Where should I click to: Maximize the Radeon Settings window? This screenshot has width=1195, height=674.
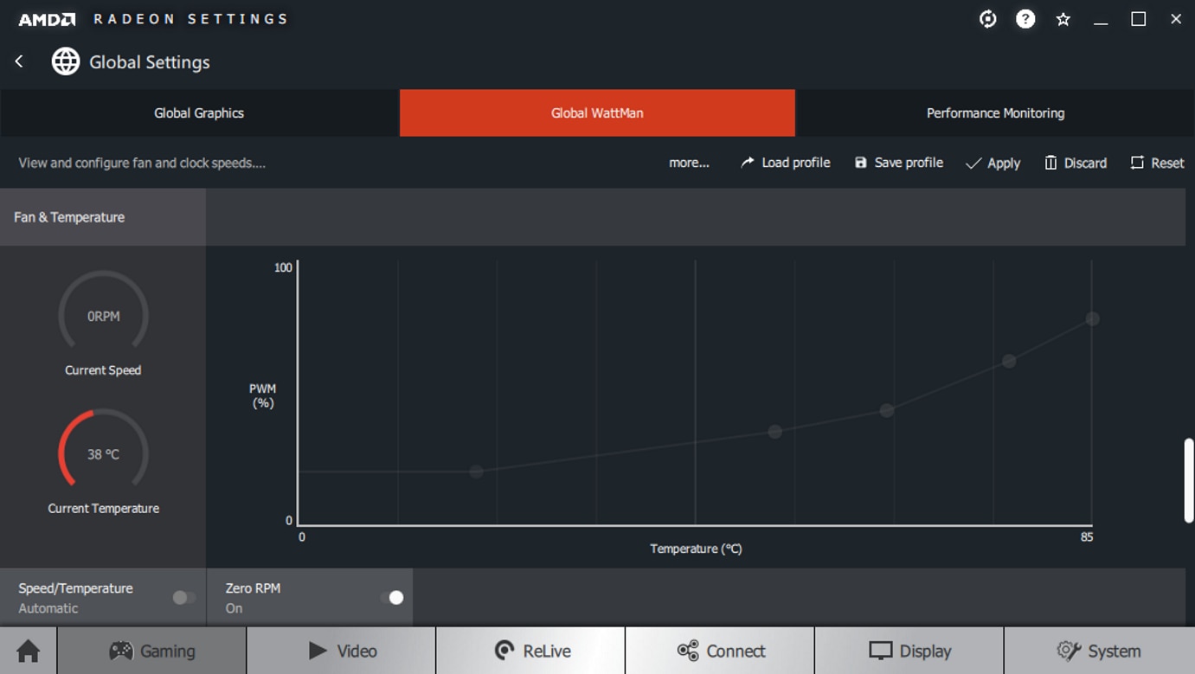1139,19
